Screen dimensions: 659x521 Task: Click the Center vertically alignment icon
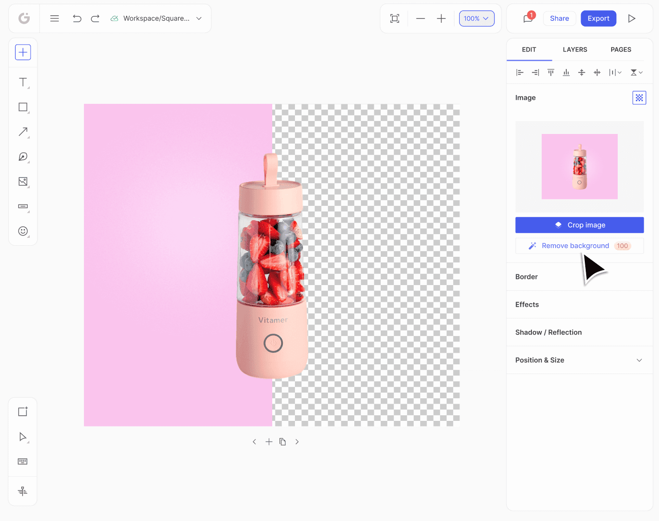pos(582,72)
